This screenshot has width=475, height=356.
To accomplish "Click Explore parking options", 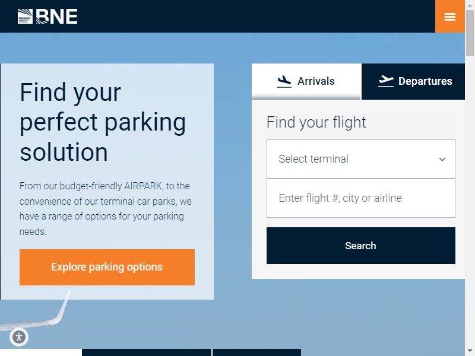I will (x=107, y=267).
